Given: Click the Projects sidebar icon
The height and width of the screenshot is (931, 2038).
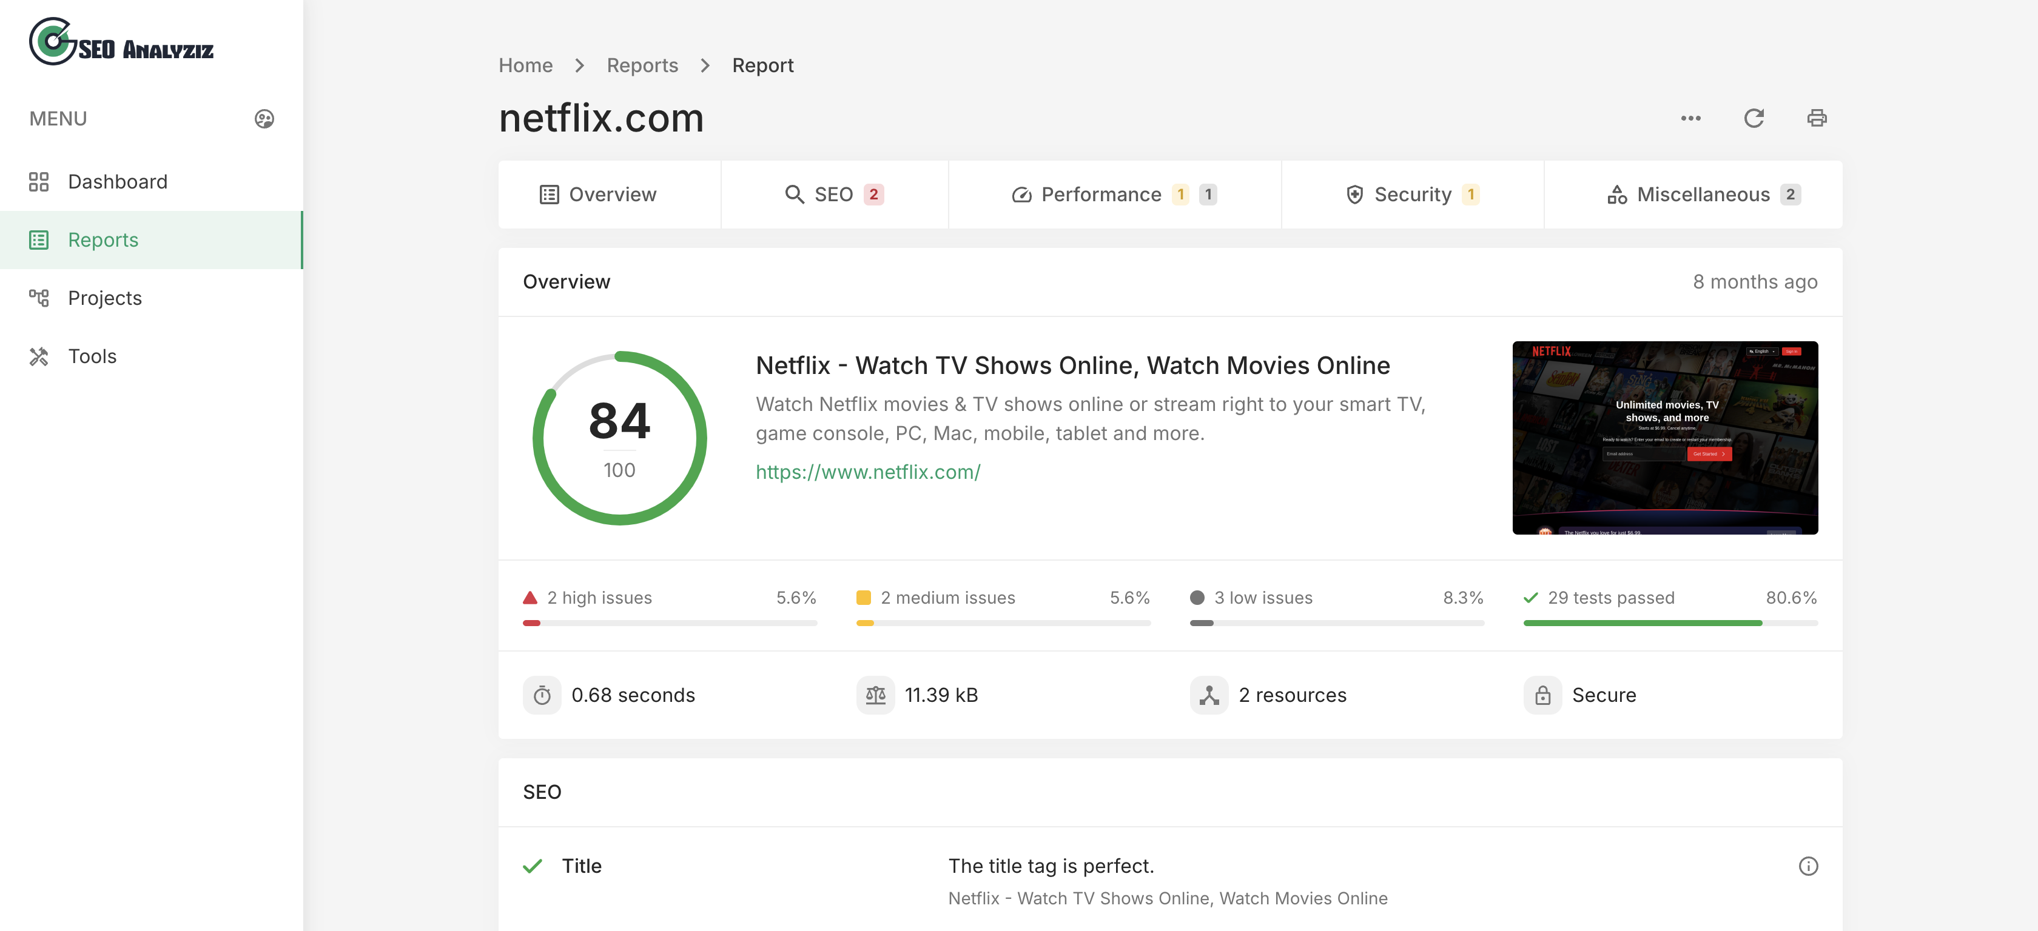Looking at the screenshot, I should (39, 298).
